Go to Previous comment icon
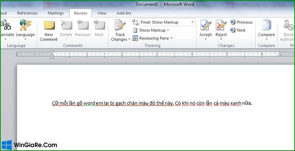 coord(83,25)
